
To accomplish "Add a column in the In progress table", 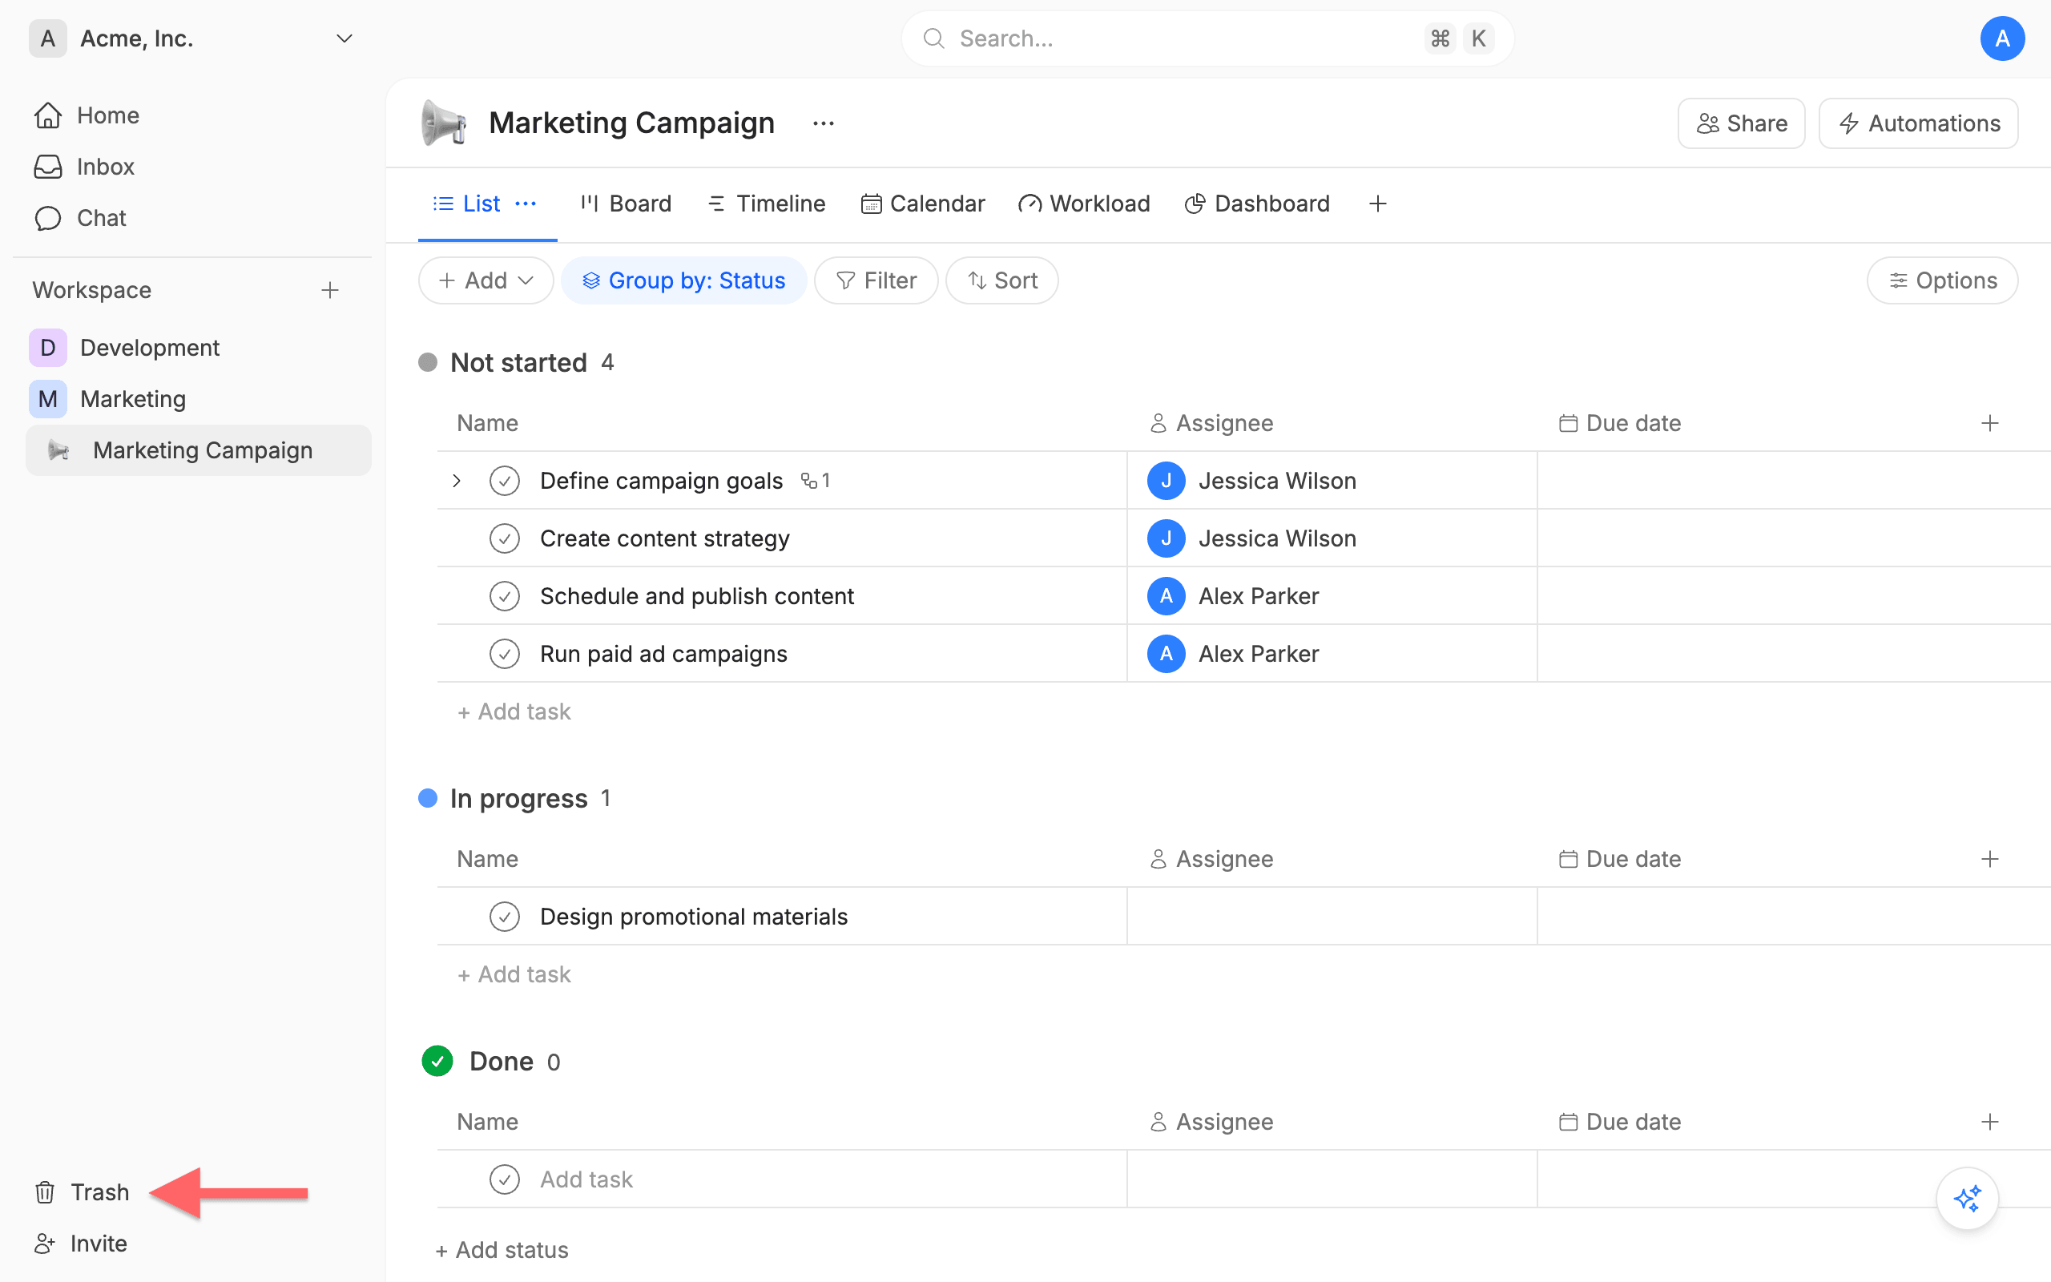I will (1990, 859).
